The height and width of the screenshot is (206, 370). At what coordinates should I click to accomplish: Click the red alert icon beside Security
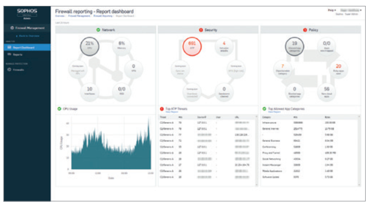point(201,30)
